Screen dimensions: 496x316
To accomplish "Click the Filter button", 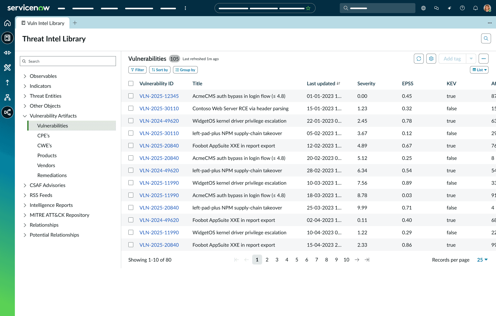I will (x=137, y=70).
